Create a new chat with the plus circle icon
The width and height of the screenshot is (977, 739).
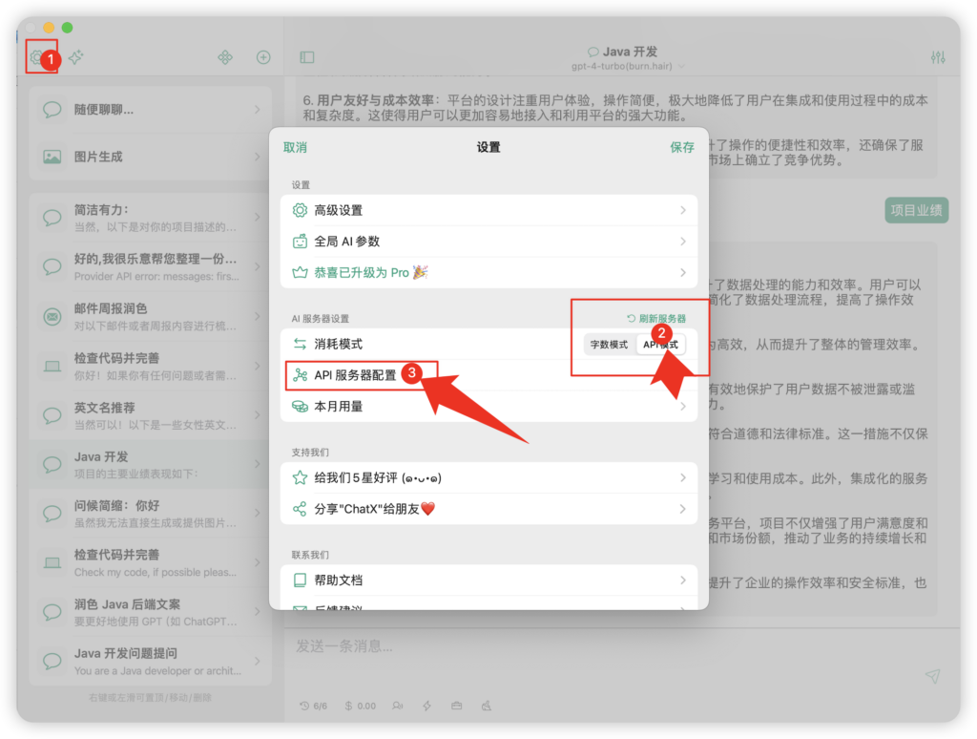click(263, 57)
